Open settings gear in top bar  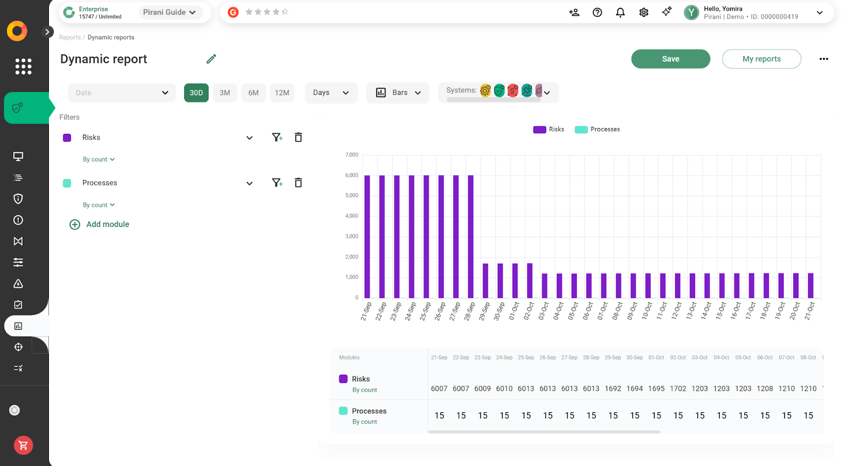(644, 13)
